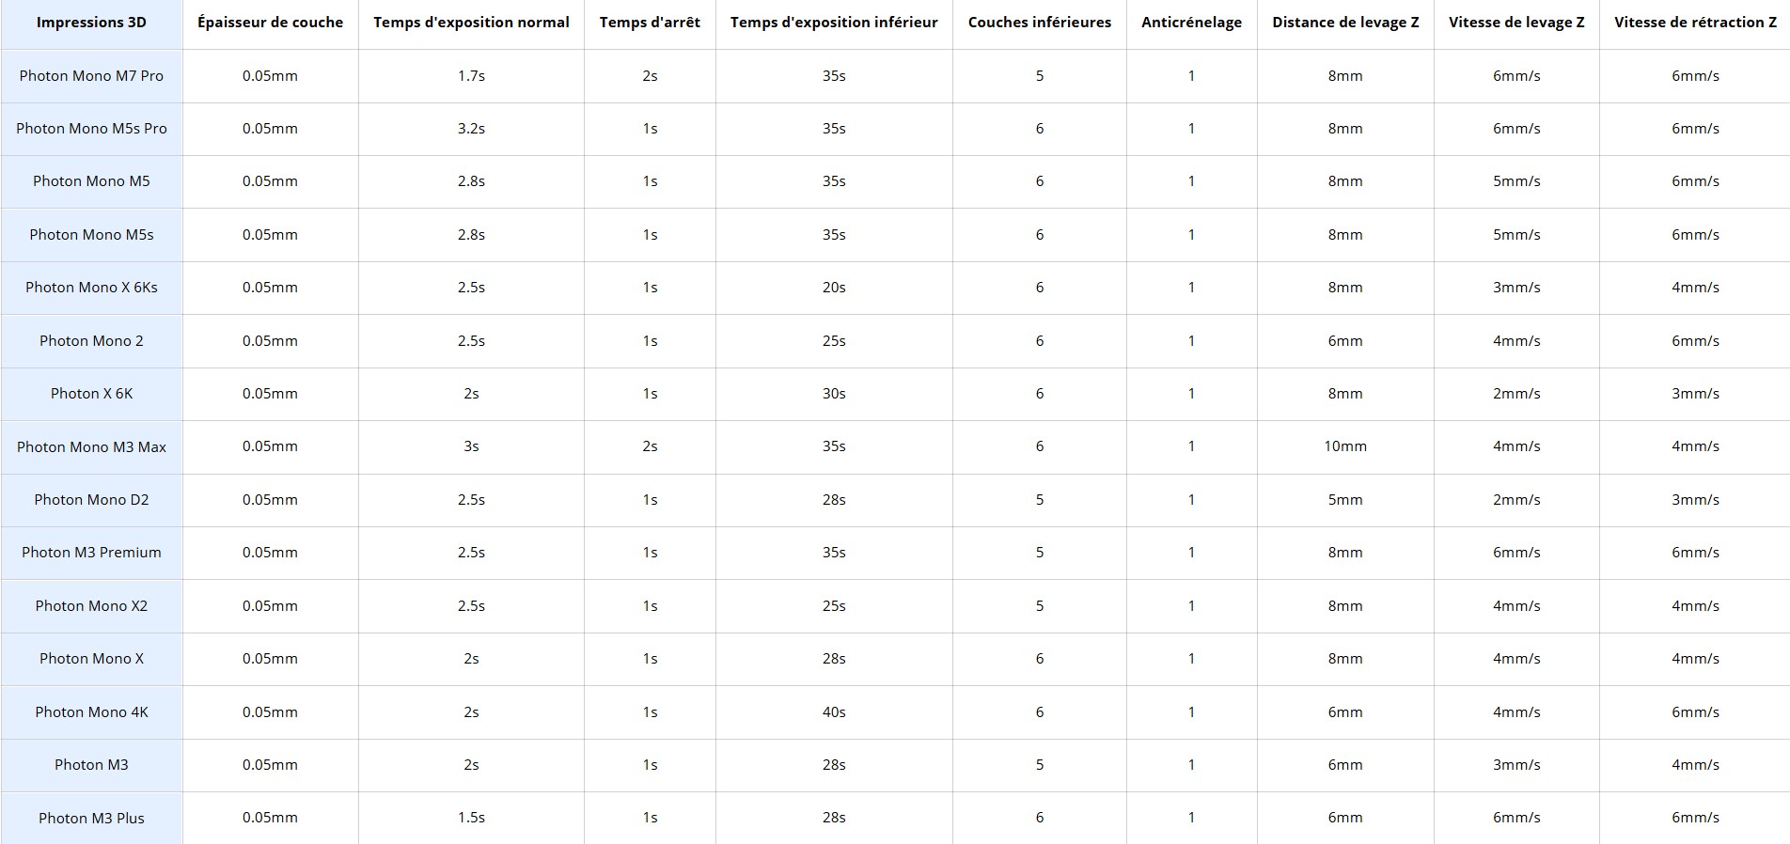Click the Photon Mono M5s Pro printer name
Image resolution: width=1790 pixels, height=844 pixels.
tap(91, 129)
